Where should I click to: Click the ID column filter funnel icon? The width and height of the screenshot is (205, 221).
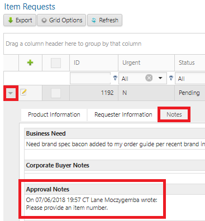pyautogui.click(x=115, y=78)
